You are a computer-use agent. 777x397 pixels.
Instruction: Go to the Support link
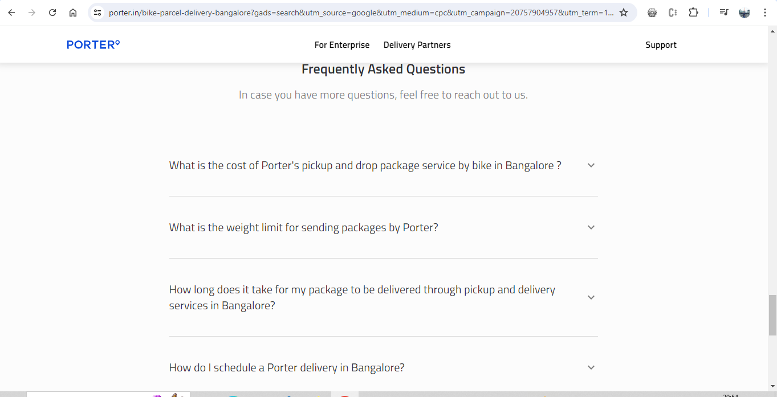click(x=661, y=45)
